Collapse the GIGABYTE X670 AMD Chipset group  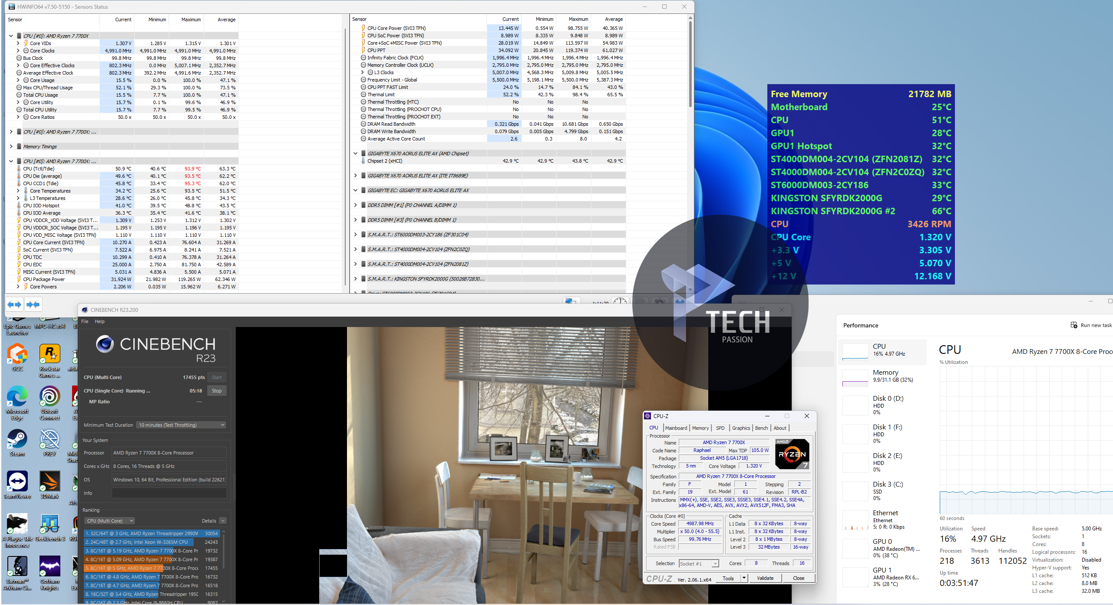tap(355, 153)
